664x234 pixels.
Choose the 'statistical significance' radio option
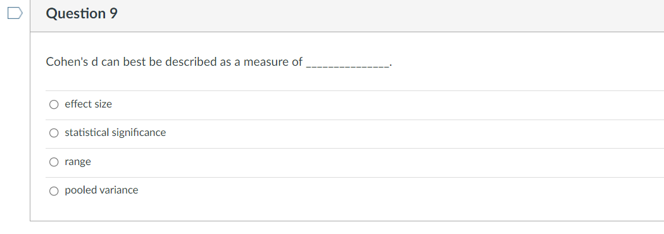[x=54, y=133]
